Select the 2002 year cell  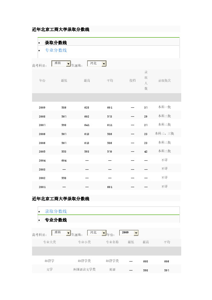click(42, 178)
